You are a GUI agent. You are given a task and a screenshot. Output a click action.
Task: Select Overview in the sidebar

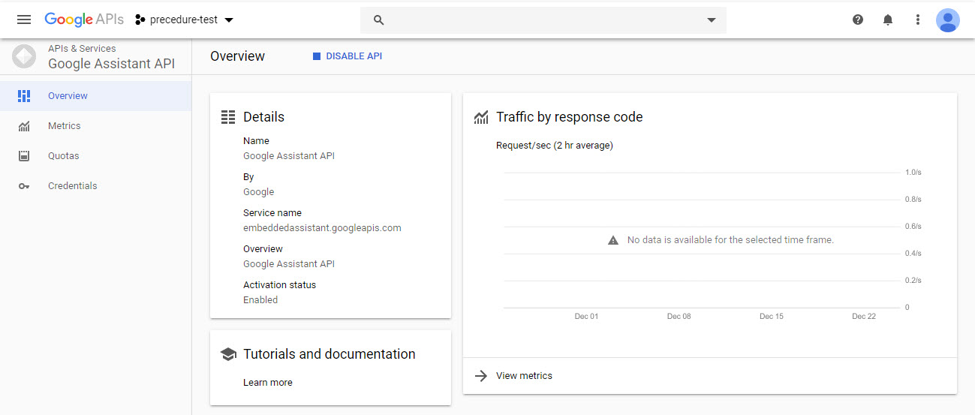tap(96, 96)
